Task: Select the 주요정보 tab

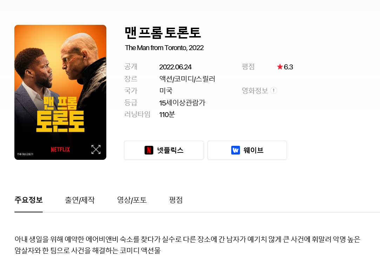Action: pyautogui.click(x=29, y=200)
